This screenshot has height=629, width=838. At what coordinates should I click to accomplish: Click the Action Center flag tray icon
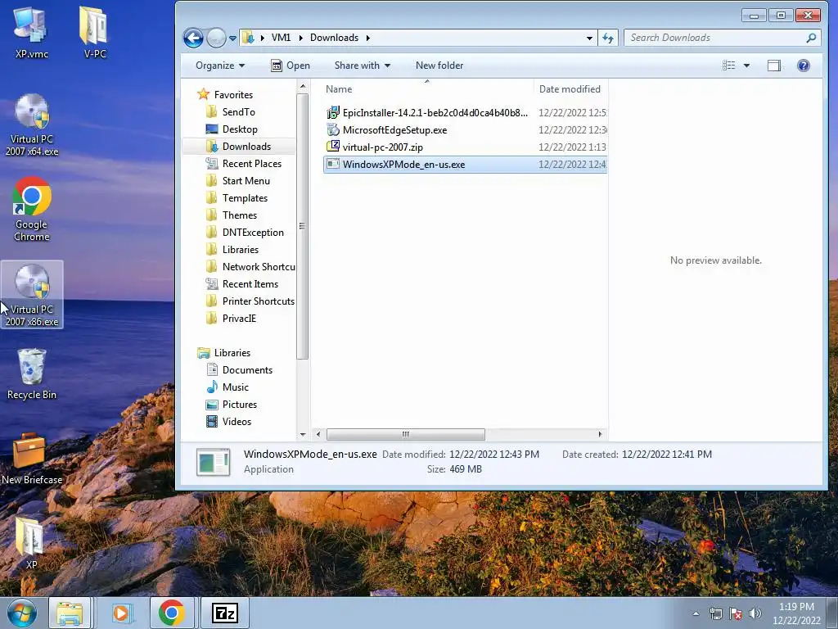click(736, 613)
